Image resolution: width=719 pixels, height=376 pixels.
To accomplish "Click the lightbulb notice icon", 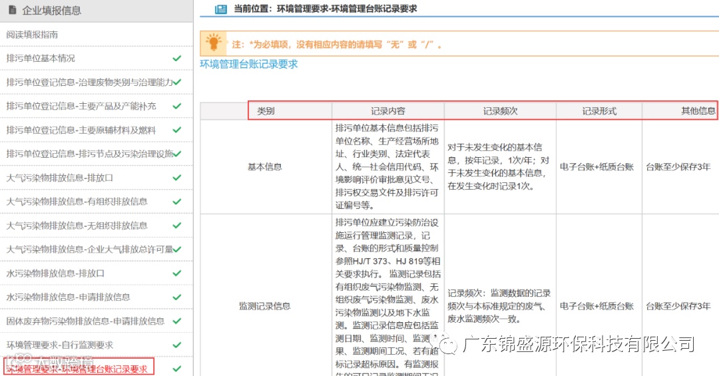I will coord(213,43).
